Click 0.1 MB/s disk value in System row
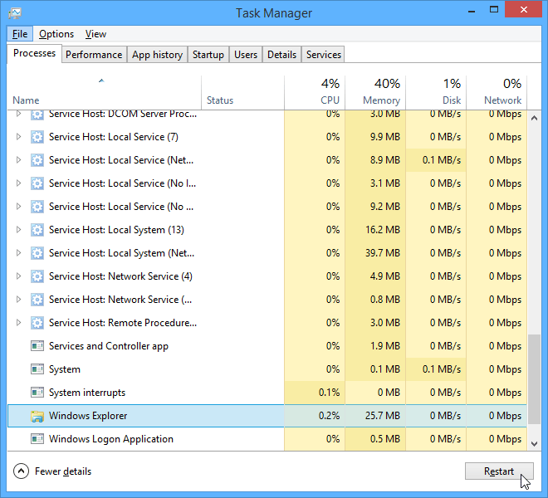548x498 pixels. pos(442,369)
